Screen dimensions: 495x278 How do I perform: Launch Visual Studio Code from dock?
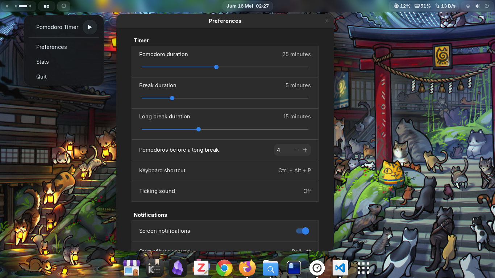pos(340,268)
